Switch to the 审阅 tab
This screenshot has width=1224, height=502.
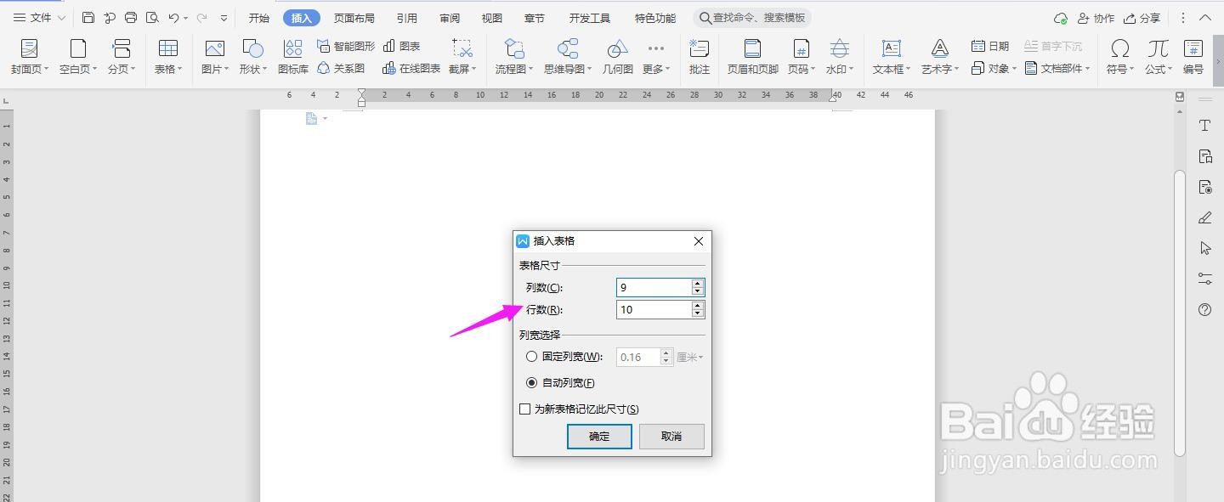tap(450, 18)
